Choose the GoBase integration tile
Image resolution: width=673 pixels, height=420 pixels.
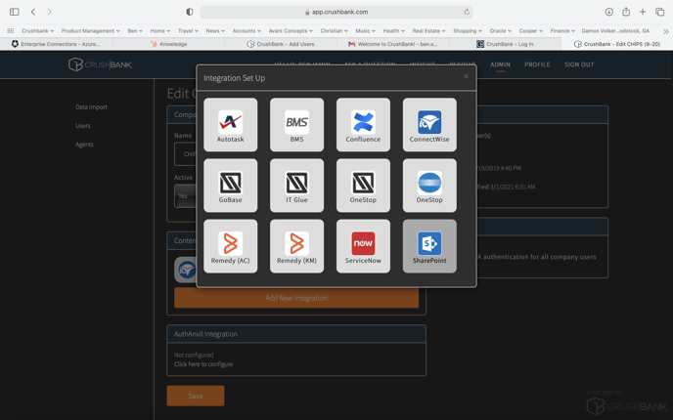(x=231, y=186)
